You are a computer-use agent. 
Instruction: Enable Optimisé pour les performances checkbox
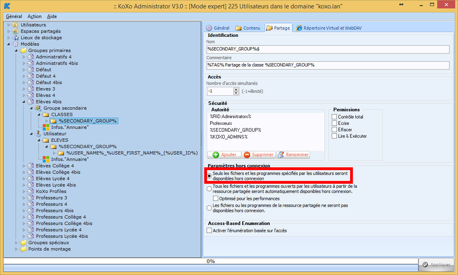215,199
